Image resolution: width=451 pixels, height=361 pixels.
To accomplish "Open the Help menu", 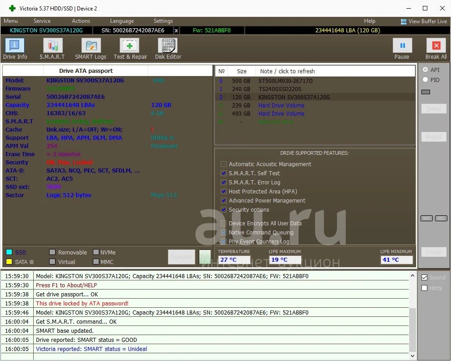I will coord(370,21).
